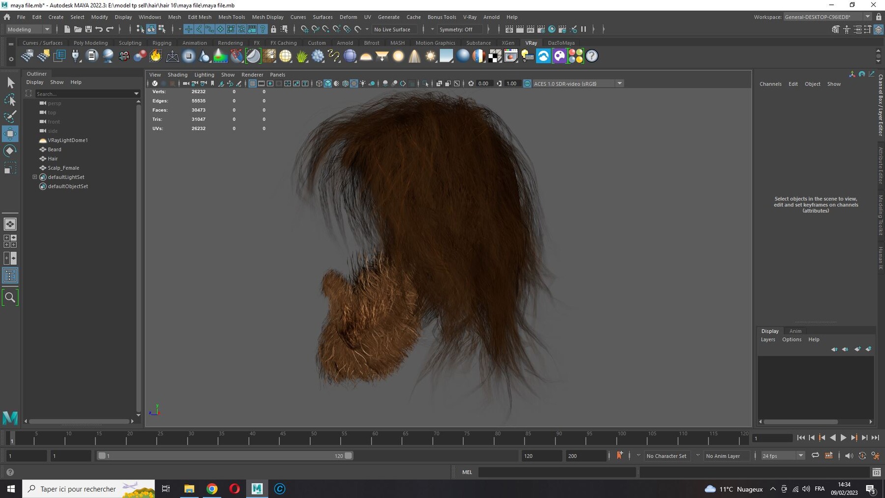This screenshot has width=885, height=498.
Task: Toggle the Outliner panel layout icon
Action: point(10,276)
